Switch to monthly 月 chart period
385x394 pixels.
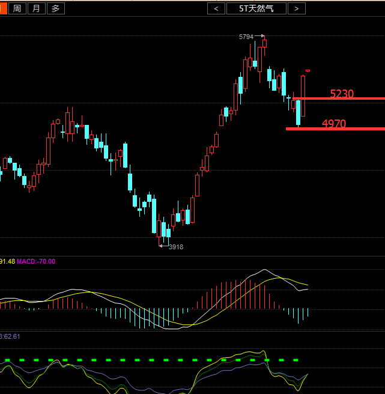pyautogui.click(x=37, y=8)
